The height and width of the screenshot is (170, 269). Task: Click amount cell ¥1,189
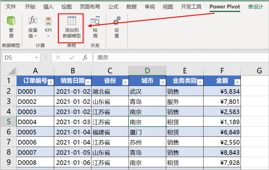point(222,122)
